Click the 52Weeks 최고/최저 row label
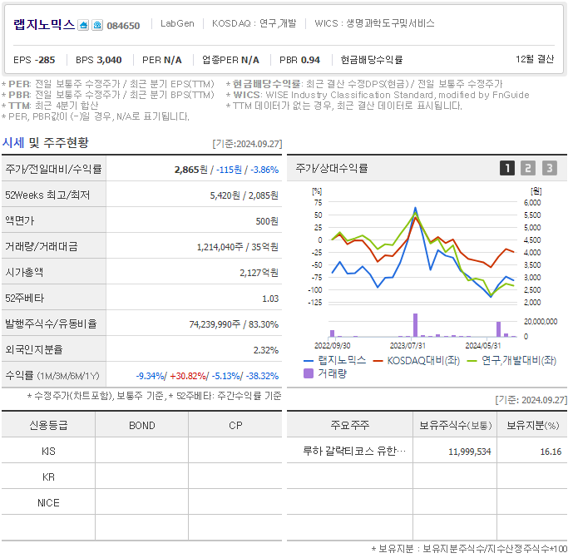This screenshot has height=558, width=573. coord(47,195)
